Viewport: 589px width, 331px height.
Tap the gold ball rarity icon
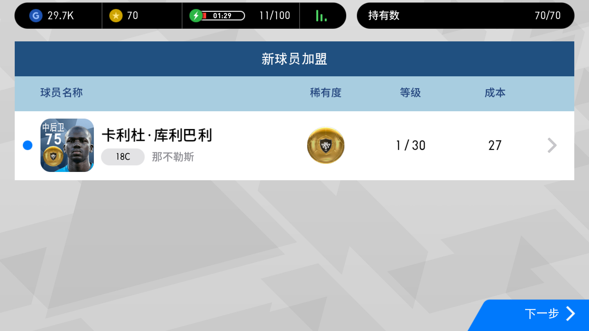coord(326,145)
